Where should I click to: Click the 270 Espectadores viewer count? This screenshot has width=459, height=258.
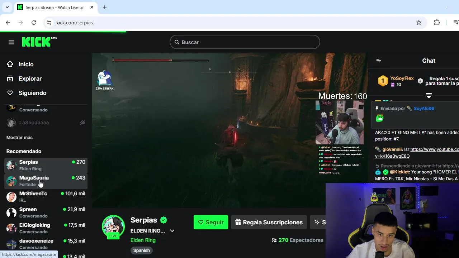pyautogui.click(x=298, y=240)
